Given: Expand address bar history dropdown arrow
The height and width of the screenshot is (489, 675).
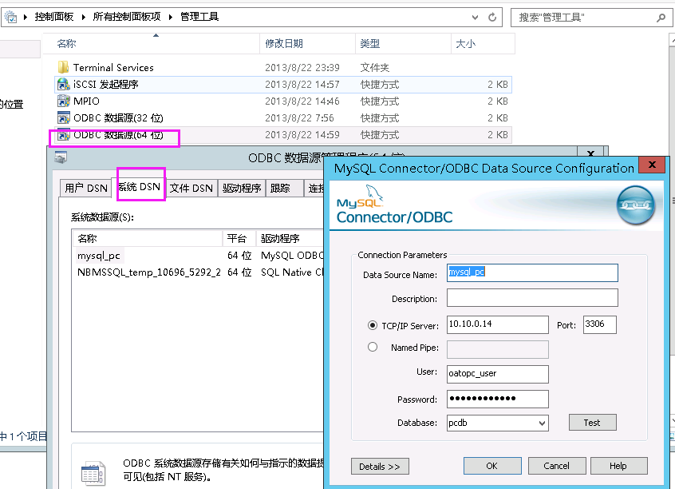Looking at the screenshot, I should pos(475,18).
